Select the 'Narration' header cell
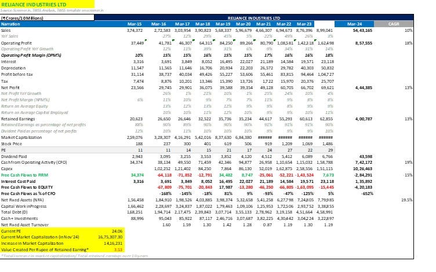Screen dimensions: 436x272 tap(10, 24)
